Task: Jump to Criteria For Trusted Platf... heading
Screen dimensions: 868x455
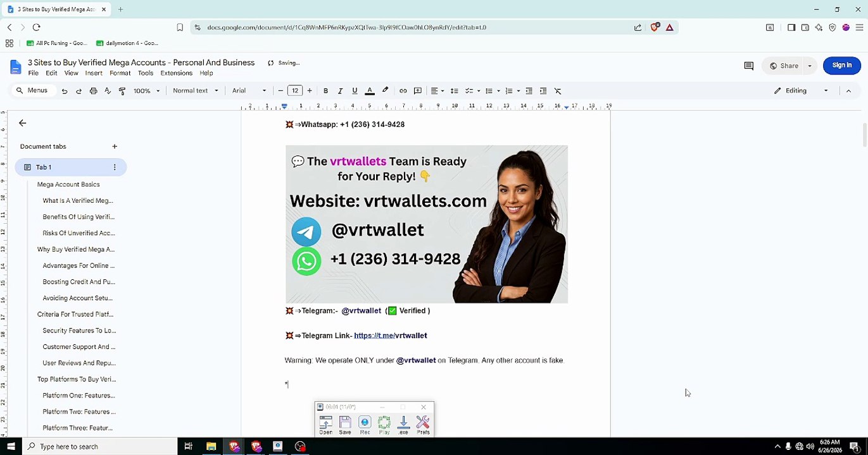Action: 75,314
